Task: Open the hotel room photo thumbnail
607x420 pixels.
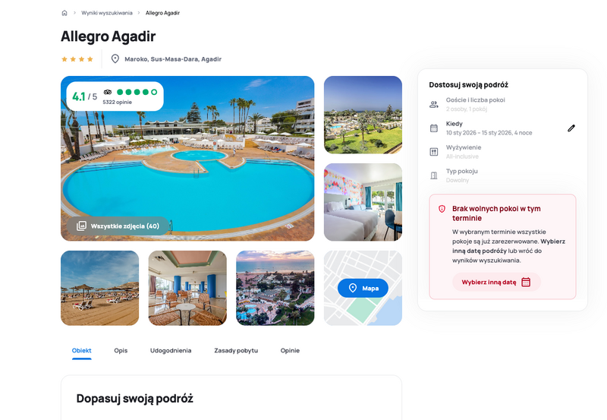Action: pyautogui.click(x=363, y=202)
